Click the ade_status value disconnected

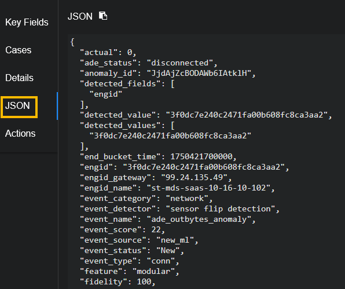pyautogui.click(x=180, y=63)
